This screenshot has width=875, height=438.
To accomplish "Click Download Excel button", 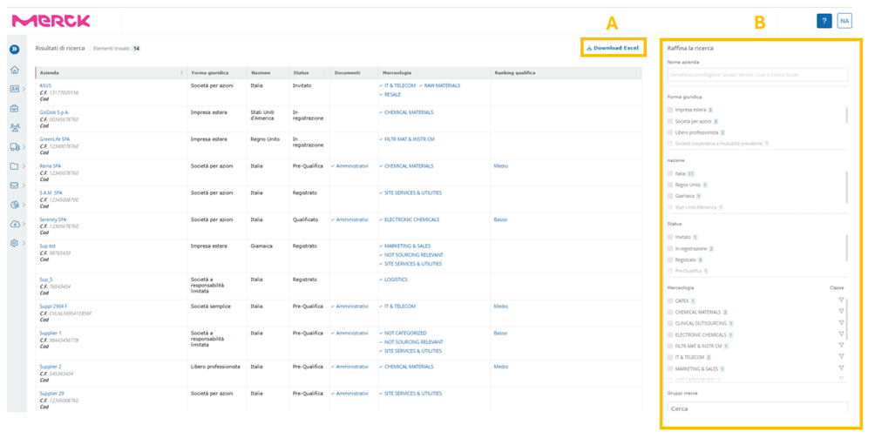I will (x=612, y=48).
